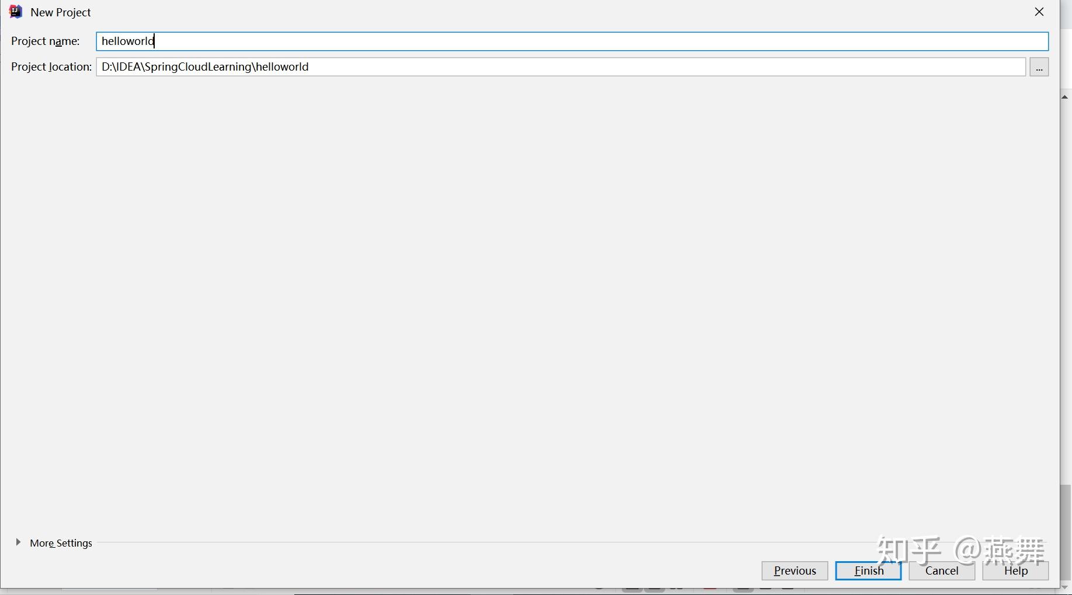
Task: Click the down arrow on the right scrollbar
Action: coord(1065,587)
